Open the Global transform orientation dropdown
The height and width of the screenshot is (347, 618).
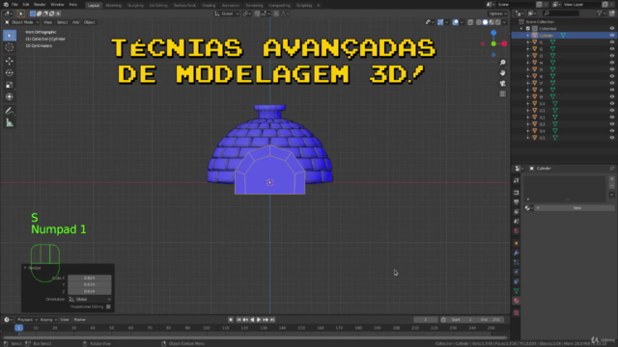(227, 13)
